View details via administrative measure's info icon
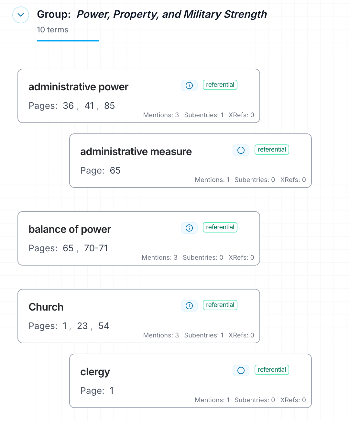 [241, 150]
